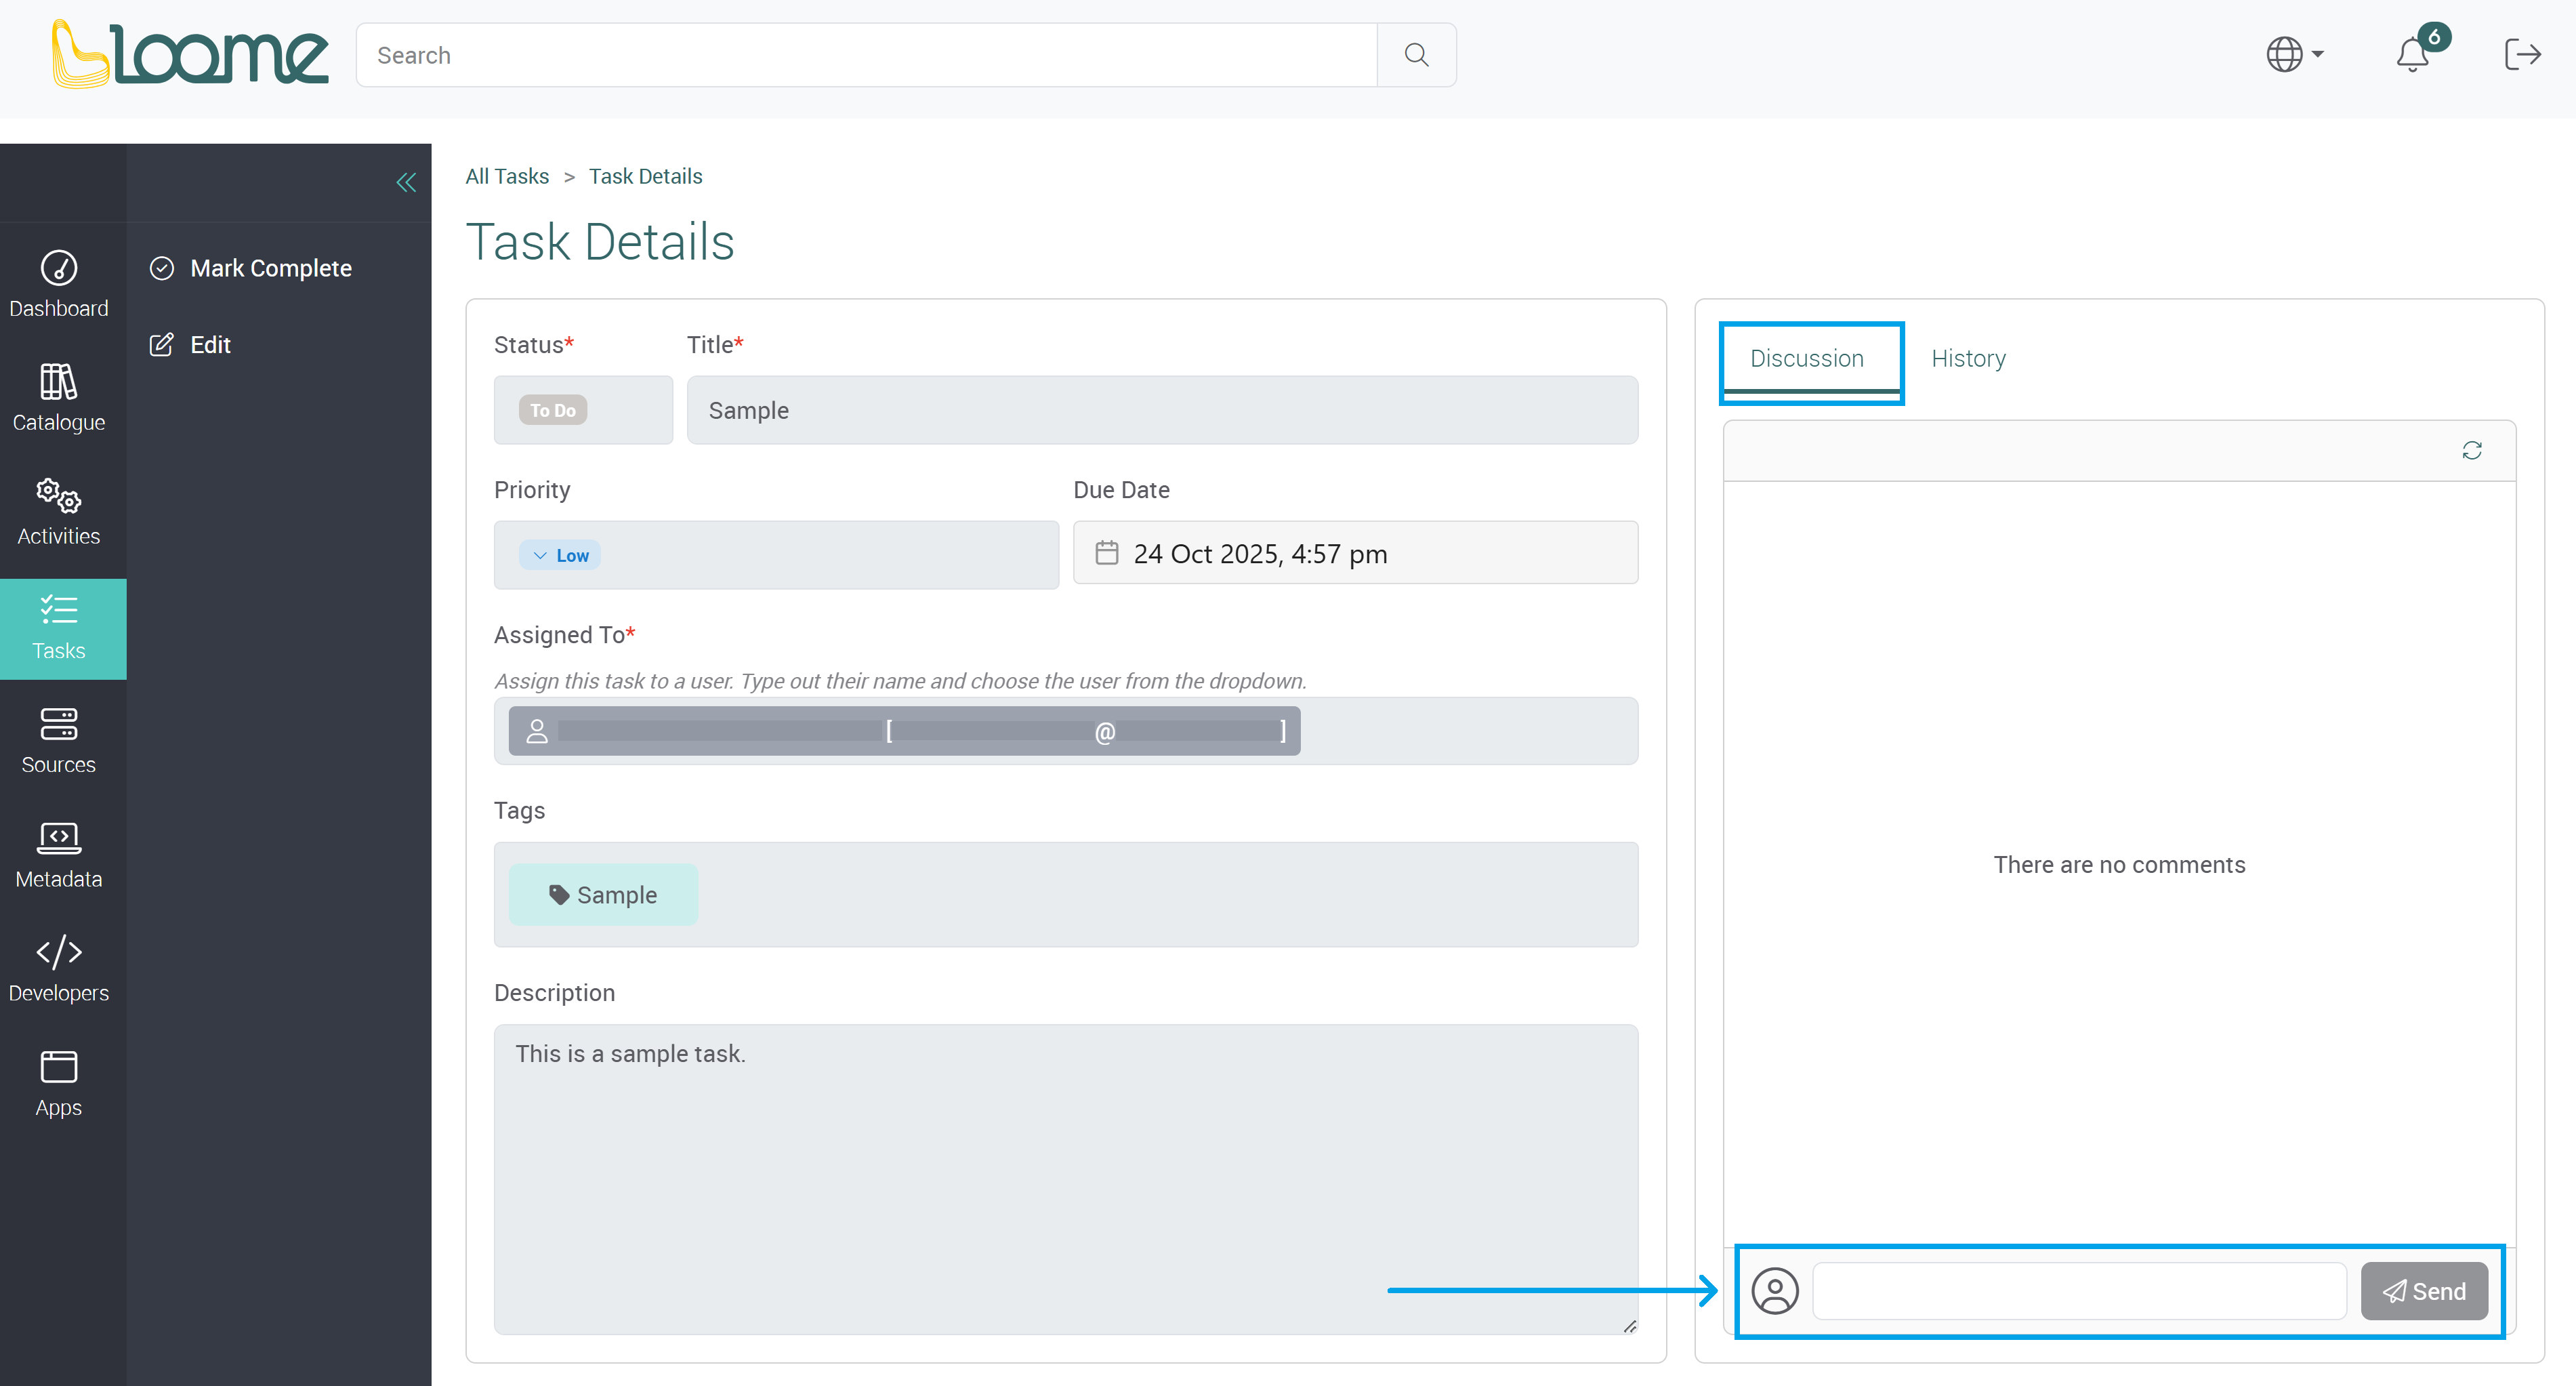Remove the Sample tag
The height and width of the screenshot is (1386, 2576).
[x=603, y=894]
